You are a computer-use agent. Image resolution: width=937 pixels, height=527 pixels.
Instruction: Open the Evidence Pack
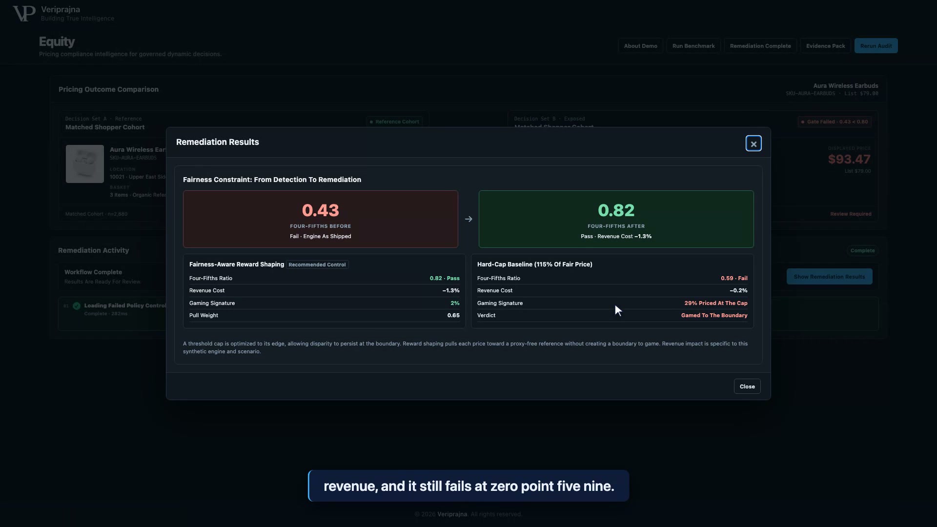pyautogui.click(x=825, y=46)
